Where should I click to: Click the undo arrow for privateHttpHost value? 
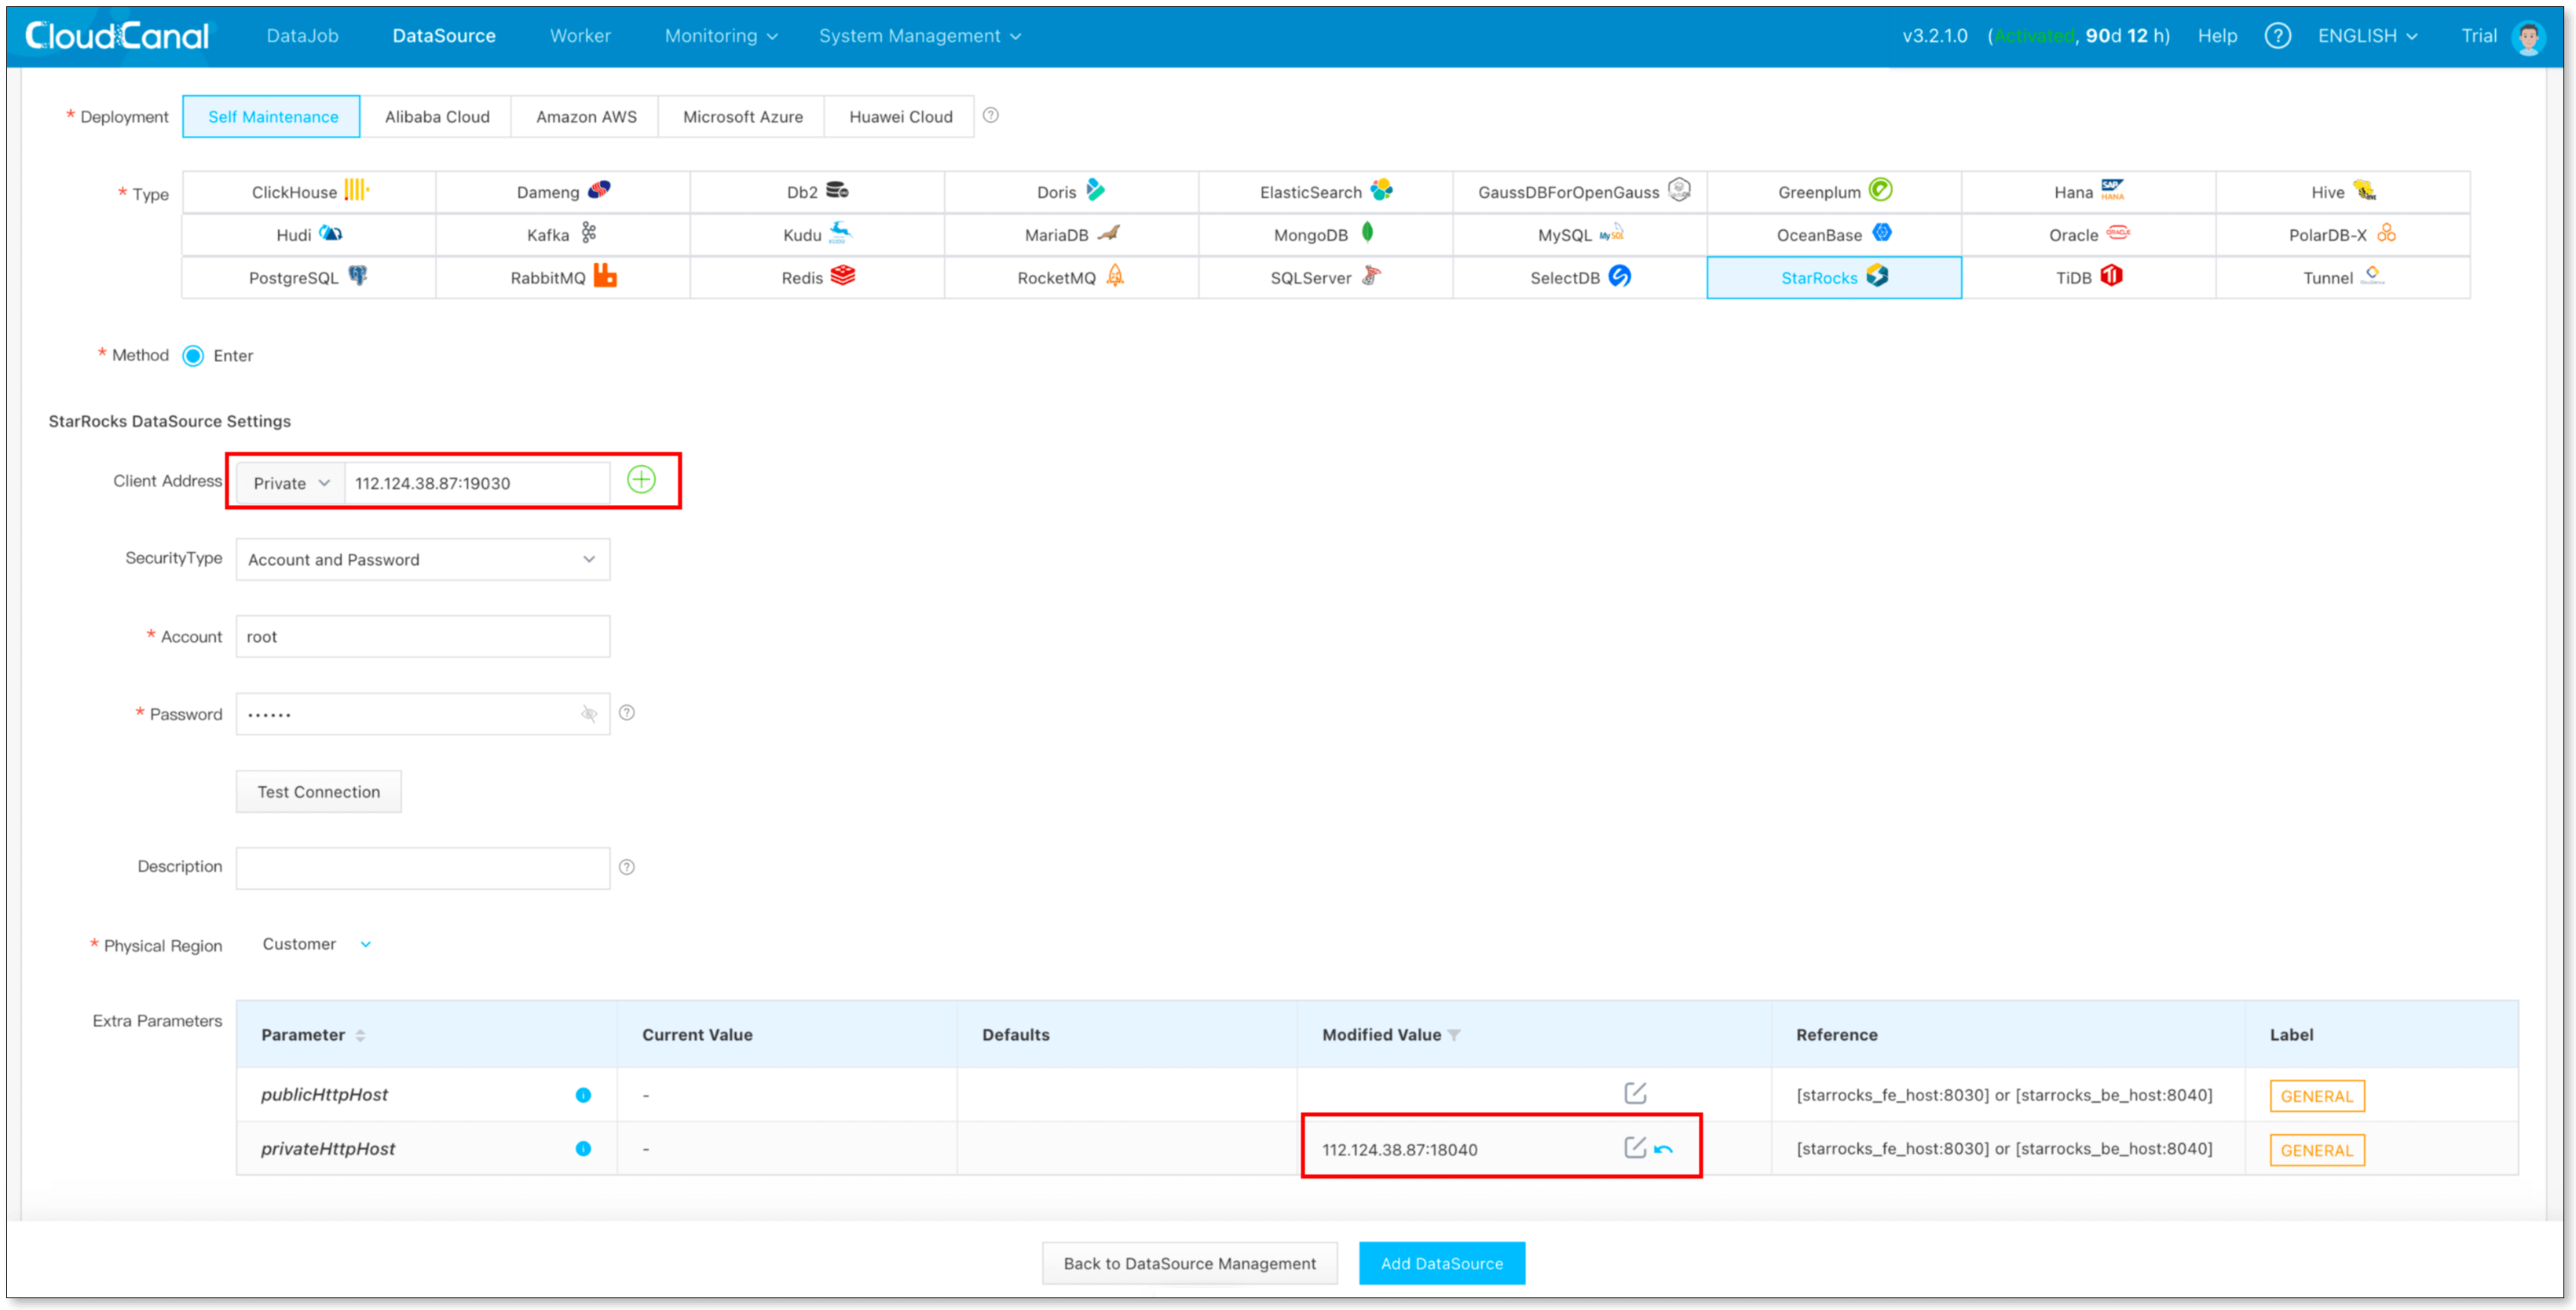tap(1663, 1149)
